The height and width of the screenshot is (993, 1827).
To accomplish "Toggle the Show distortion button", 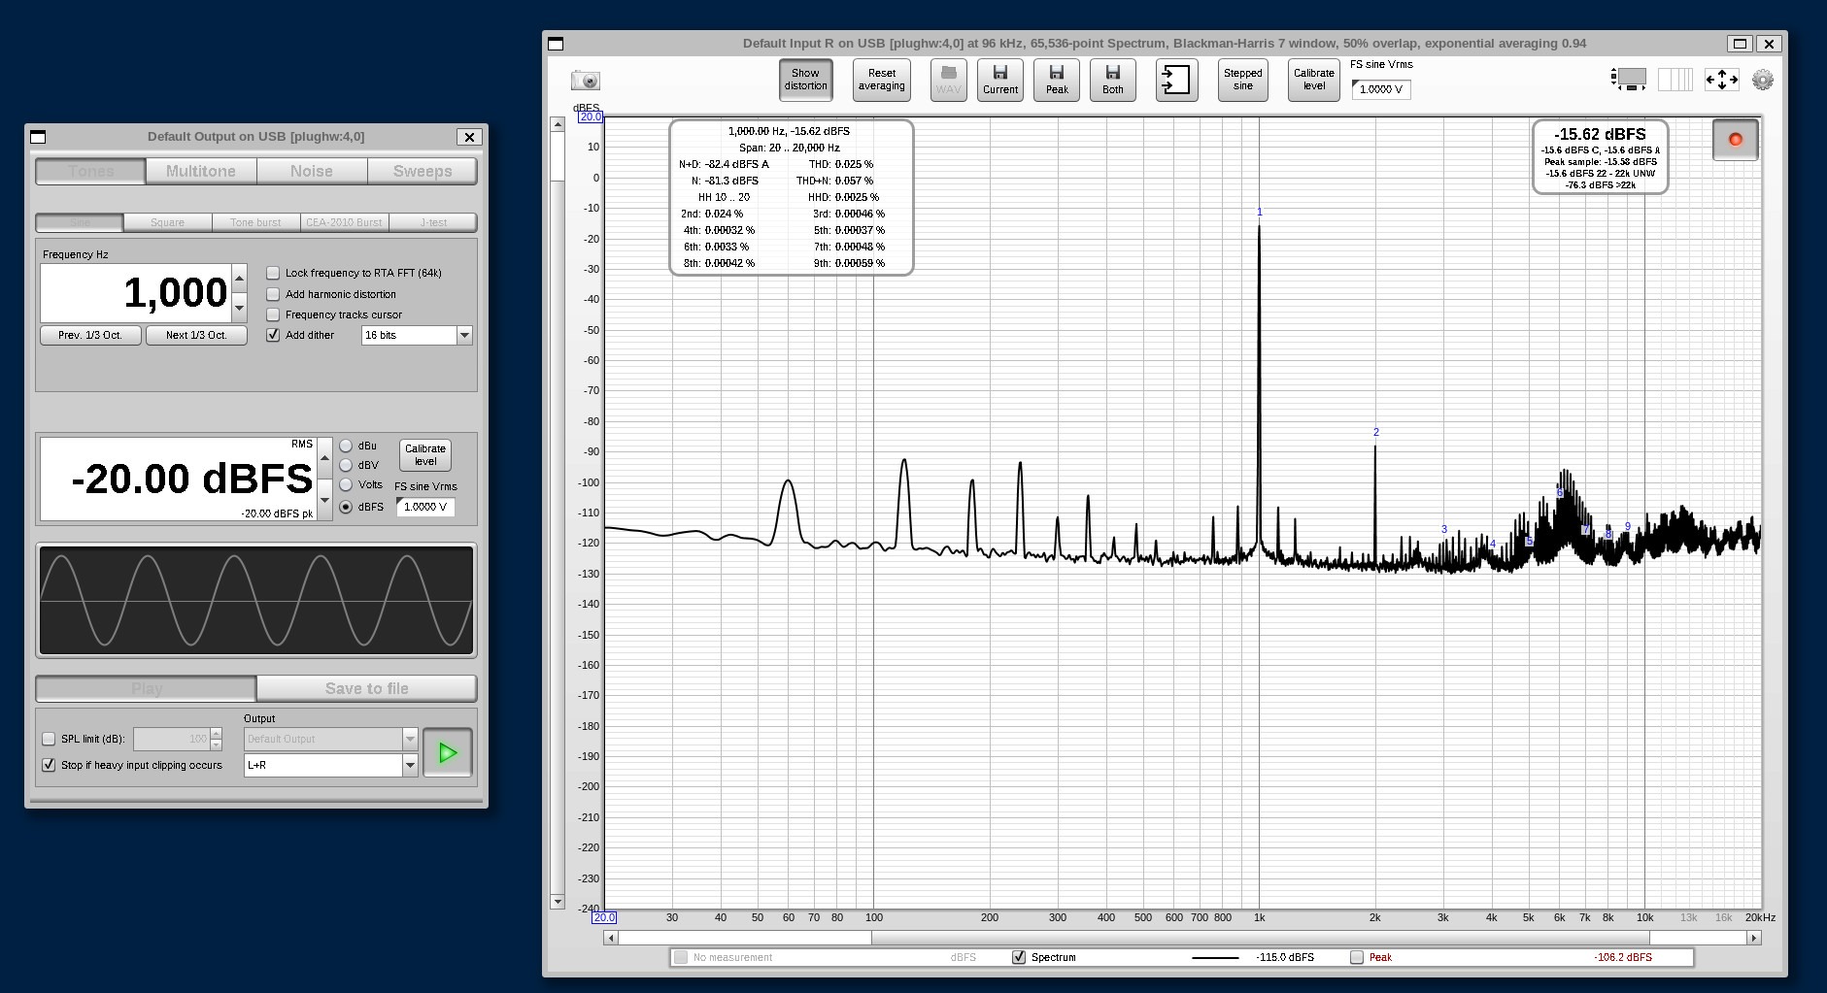I will (805, 80).
